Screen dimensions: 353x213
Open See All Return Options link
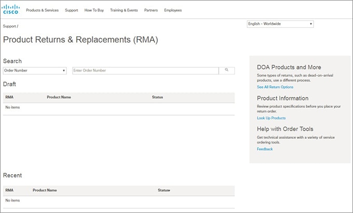pos(275,87)
